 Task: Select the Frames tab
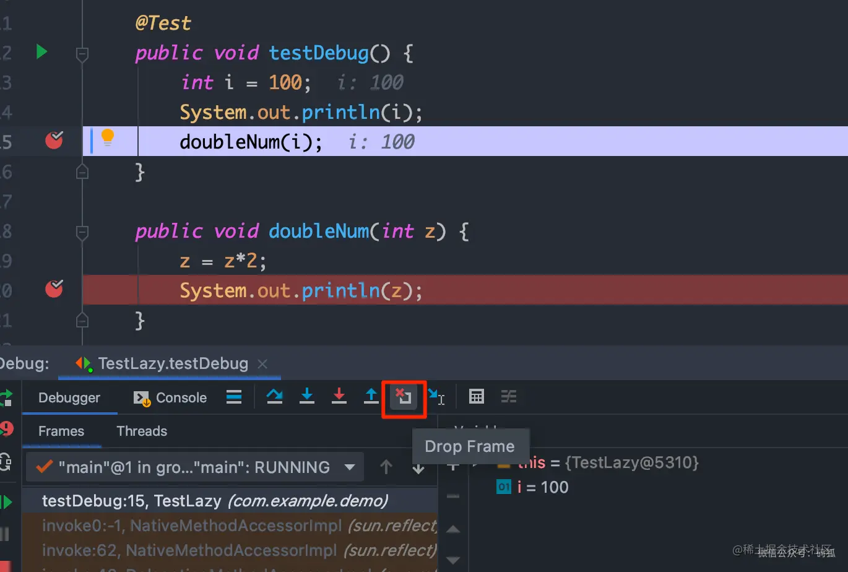click(x=61, y=431)
